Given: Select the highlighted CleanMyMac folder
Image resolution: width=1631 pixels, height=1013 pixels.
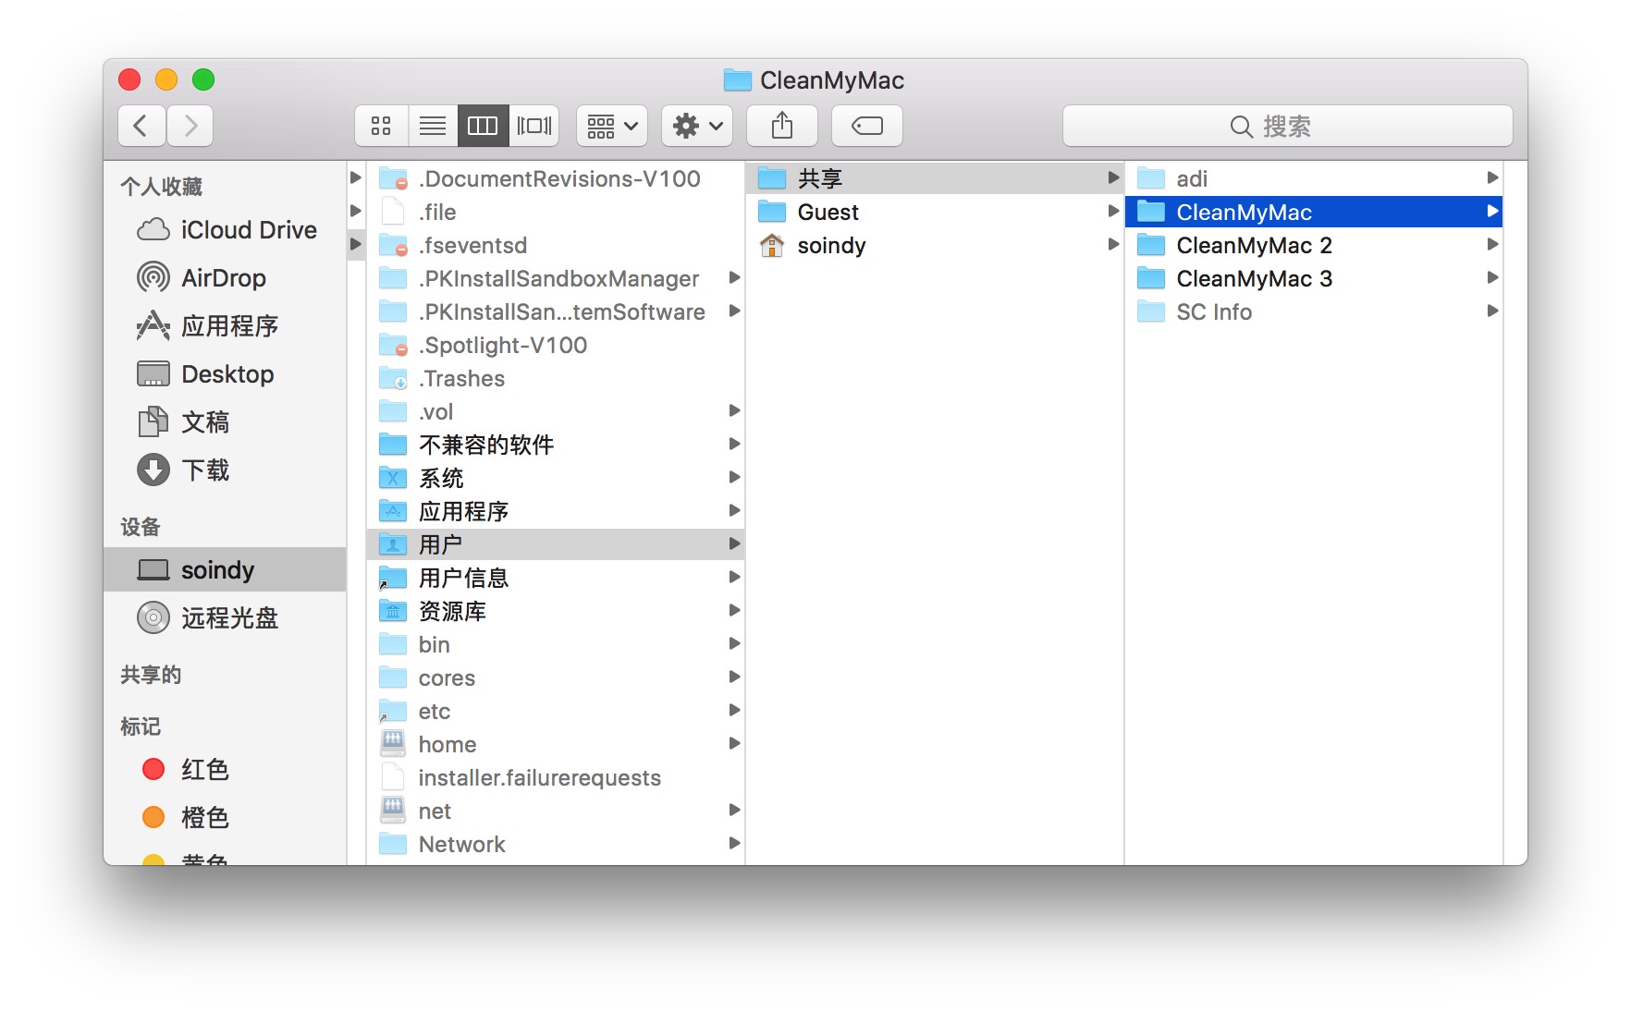Looking at the screenshot, I should (1313, 212).
